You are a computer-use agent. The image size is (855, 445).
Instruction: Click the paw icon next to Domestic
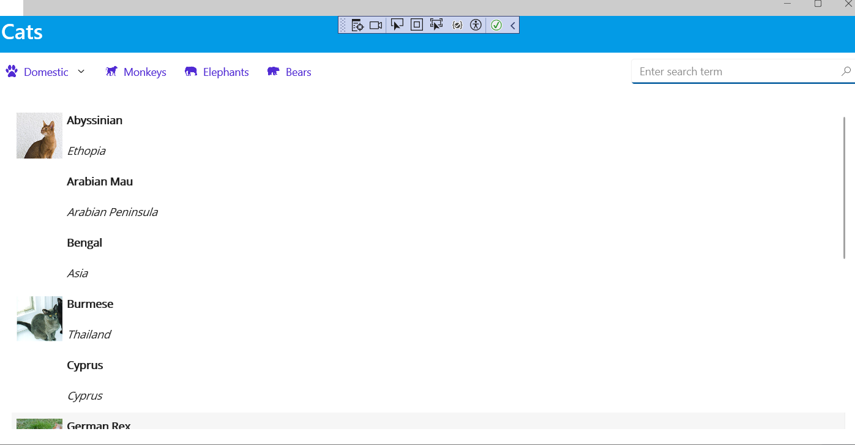(11, 71)
